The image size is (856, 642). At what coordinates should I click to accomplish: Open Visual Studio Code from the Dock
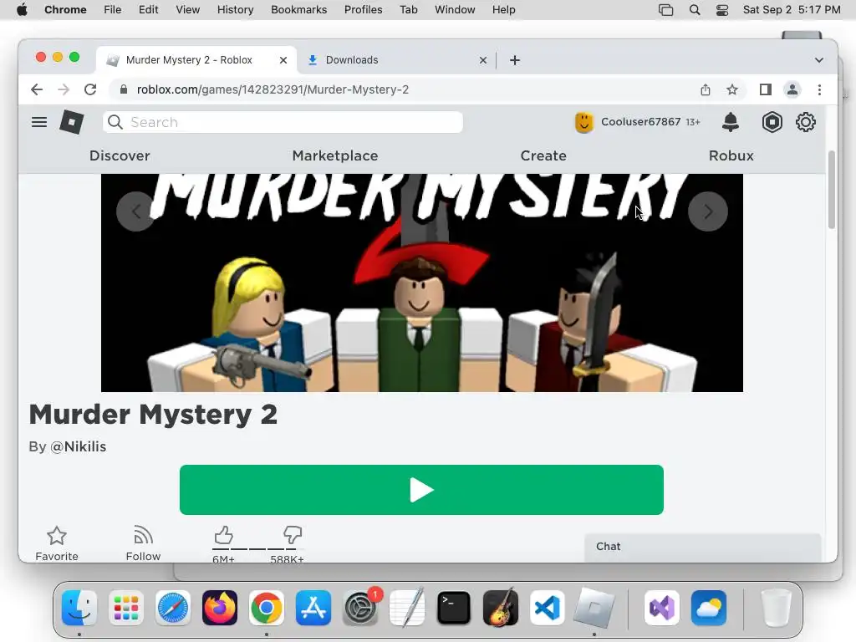click(548, 608)
